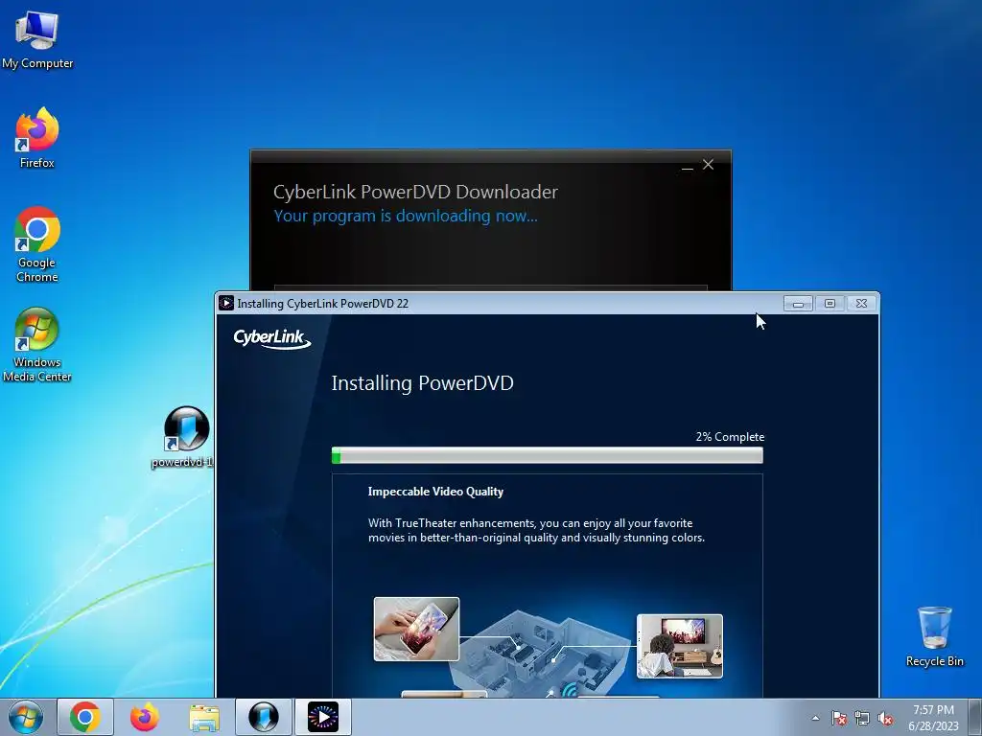Click 'Your program is downloading now...' text

(406, 216)
